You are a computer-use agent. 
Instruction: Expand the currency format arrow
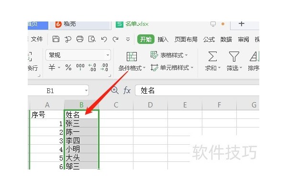[59, 68]
